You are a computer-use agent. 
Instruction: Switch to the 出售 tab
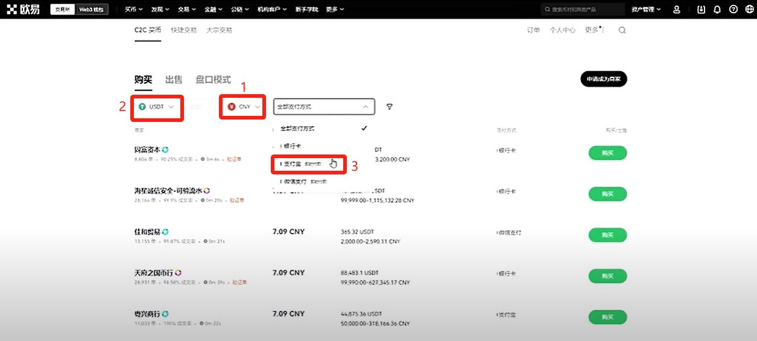[x=174, y=80]
